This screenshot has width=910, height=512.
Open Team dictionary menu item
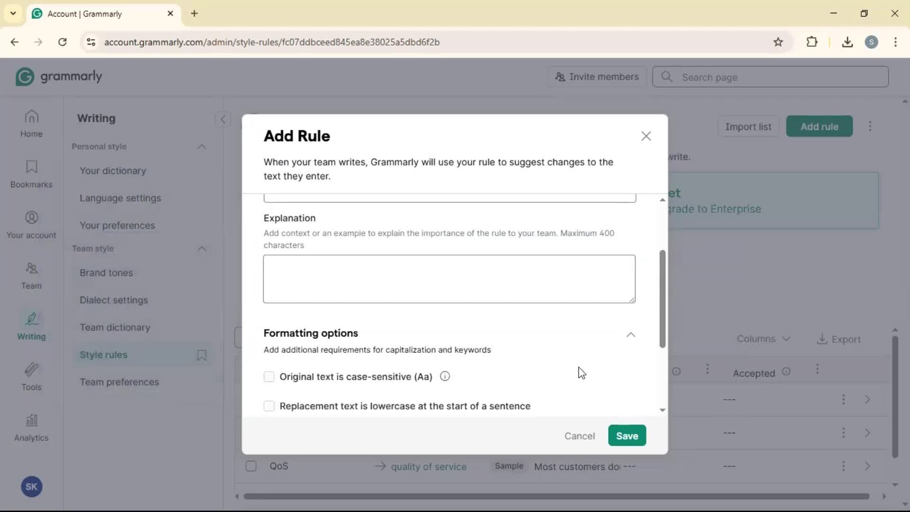[115, 328]
